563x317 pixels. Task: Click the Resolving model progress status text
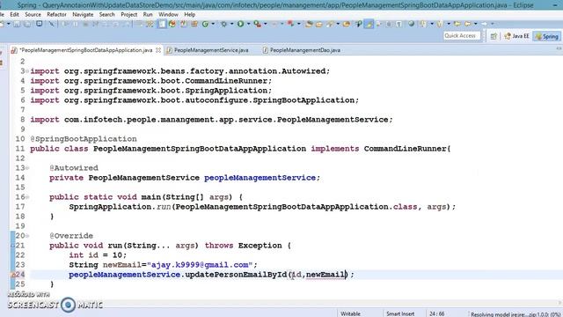[515, 314]
